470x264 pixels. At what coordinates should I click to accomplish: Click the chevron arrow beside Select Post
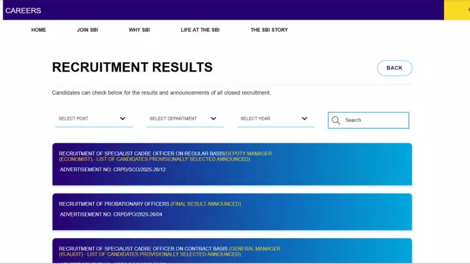(123, 119)
